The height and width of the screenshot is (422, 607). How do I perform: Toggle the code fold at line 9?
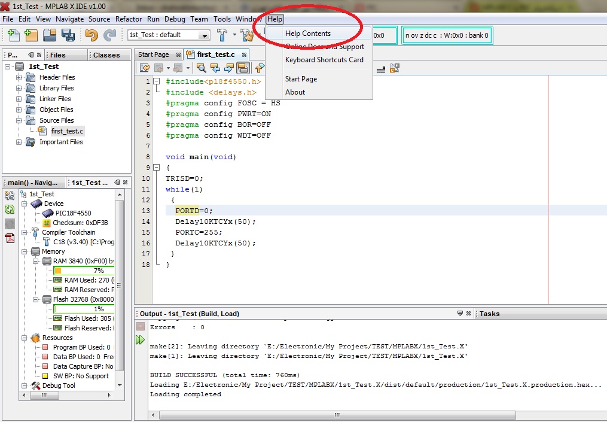[157, 168]
